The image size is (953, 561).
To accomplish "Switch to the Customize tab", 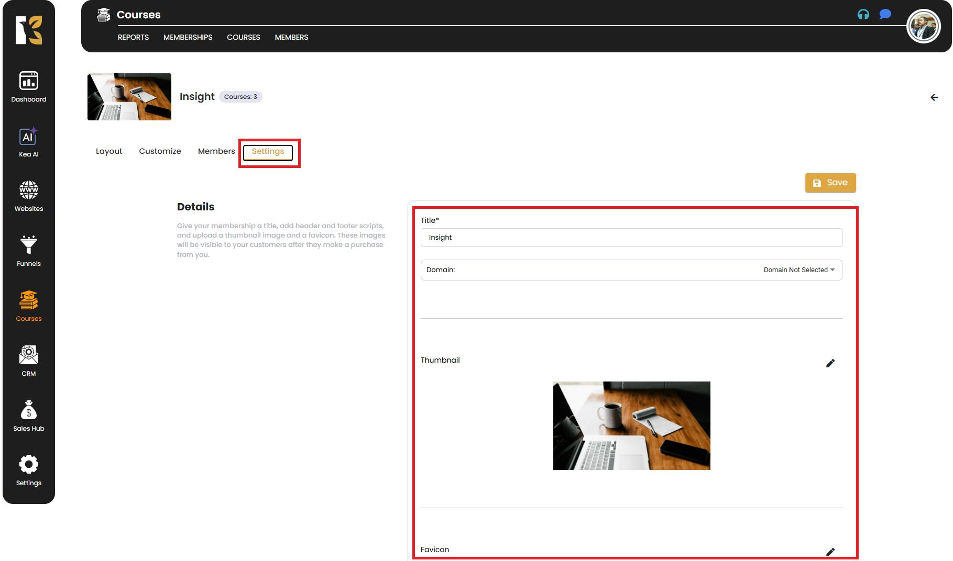I will point(160,151).
